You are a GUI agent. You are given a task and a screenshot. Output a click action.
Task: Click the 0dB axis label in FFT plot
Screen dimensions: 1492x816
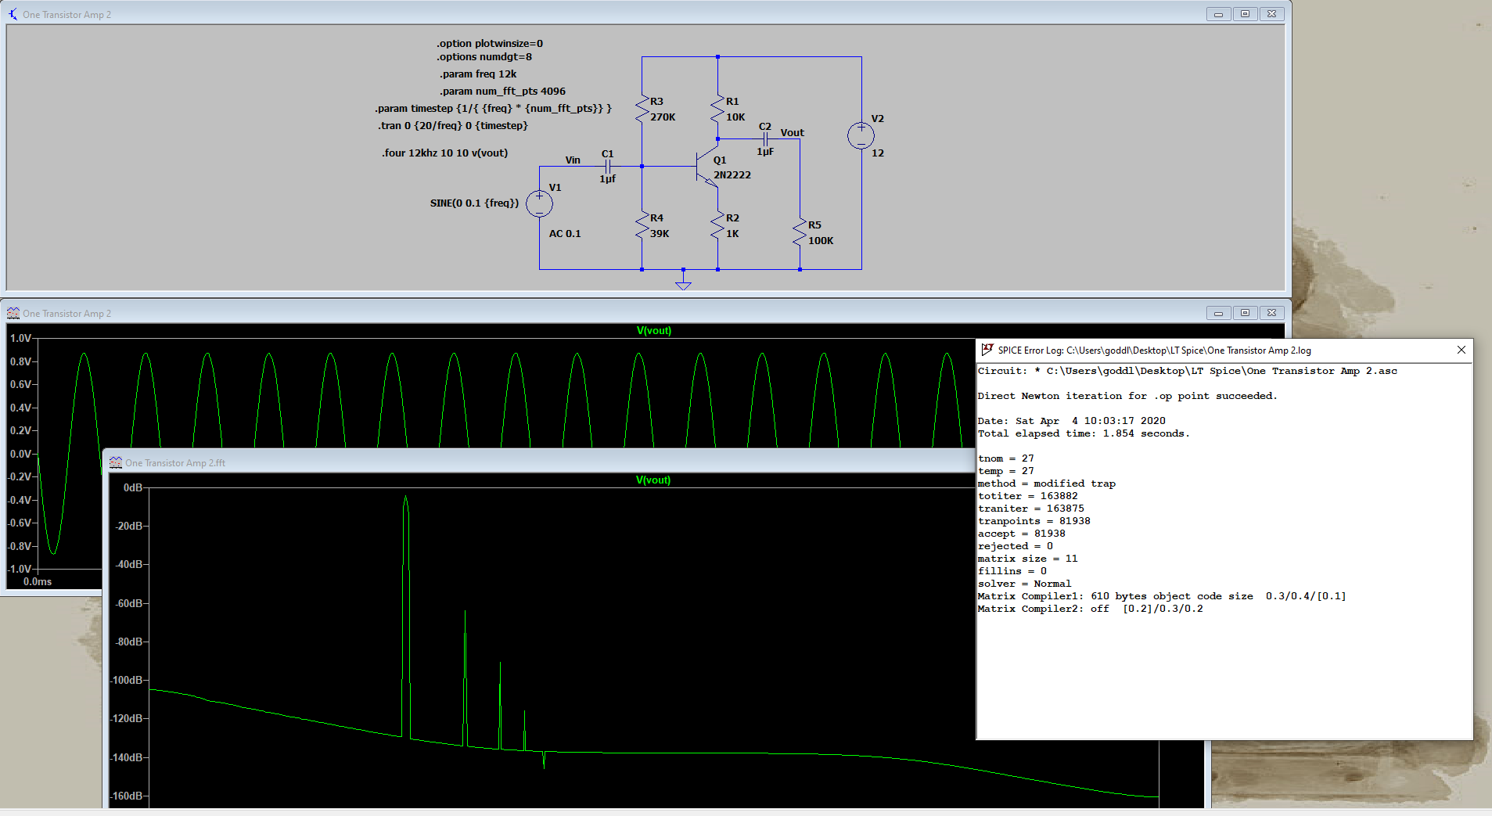pyautogui.click(x=133, y=487)
